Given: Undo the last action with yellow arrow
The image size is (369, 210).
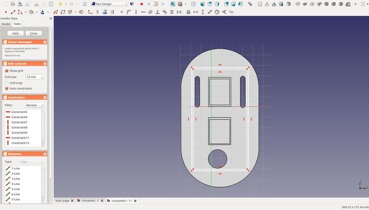Looking at the screenshot, I should (60, 4).
